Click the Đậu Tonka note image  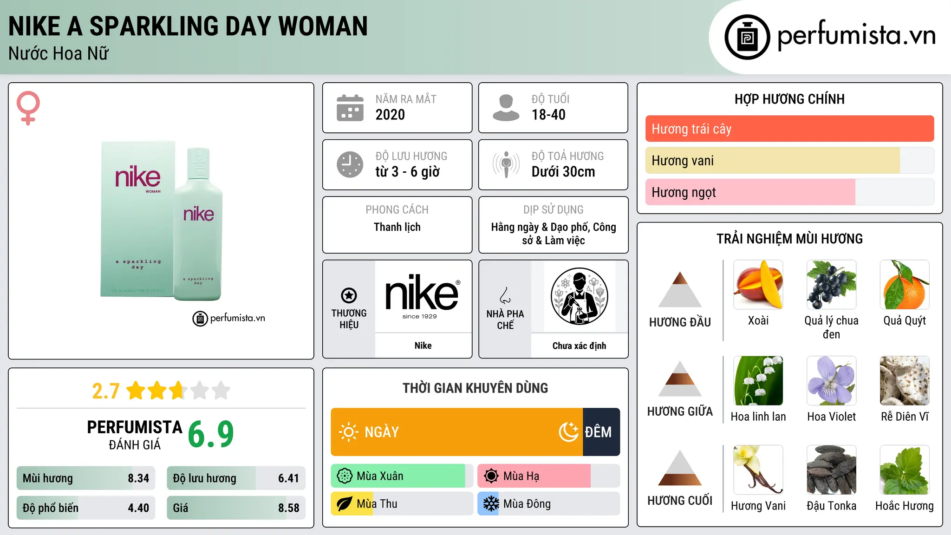[831, 470]
